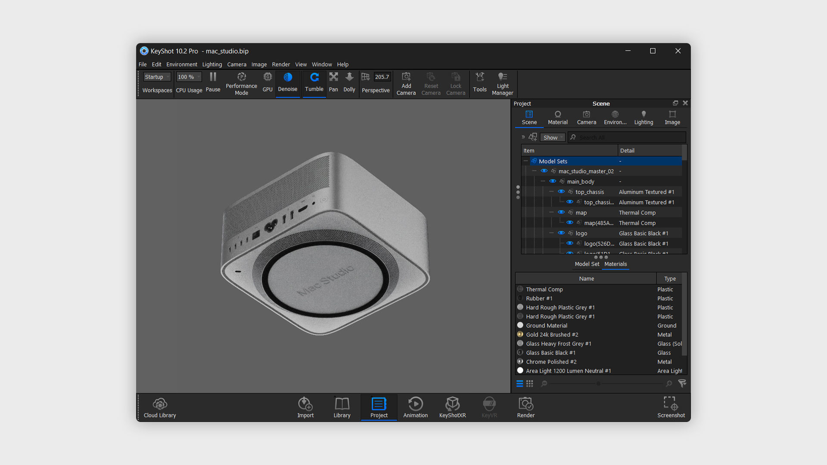
Task: Open the Lighting menu
Action: 212,65
